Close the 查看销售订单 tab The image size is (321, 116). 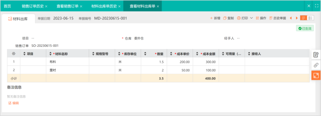coord(81,6)
